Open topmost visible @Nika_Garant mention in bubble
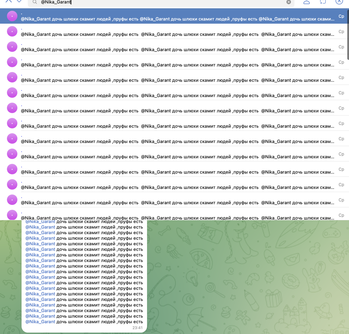349x334 pixels. pos(40,222)
